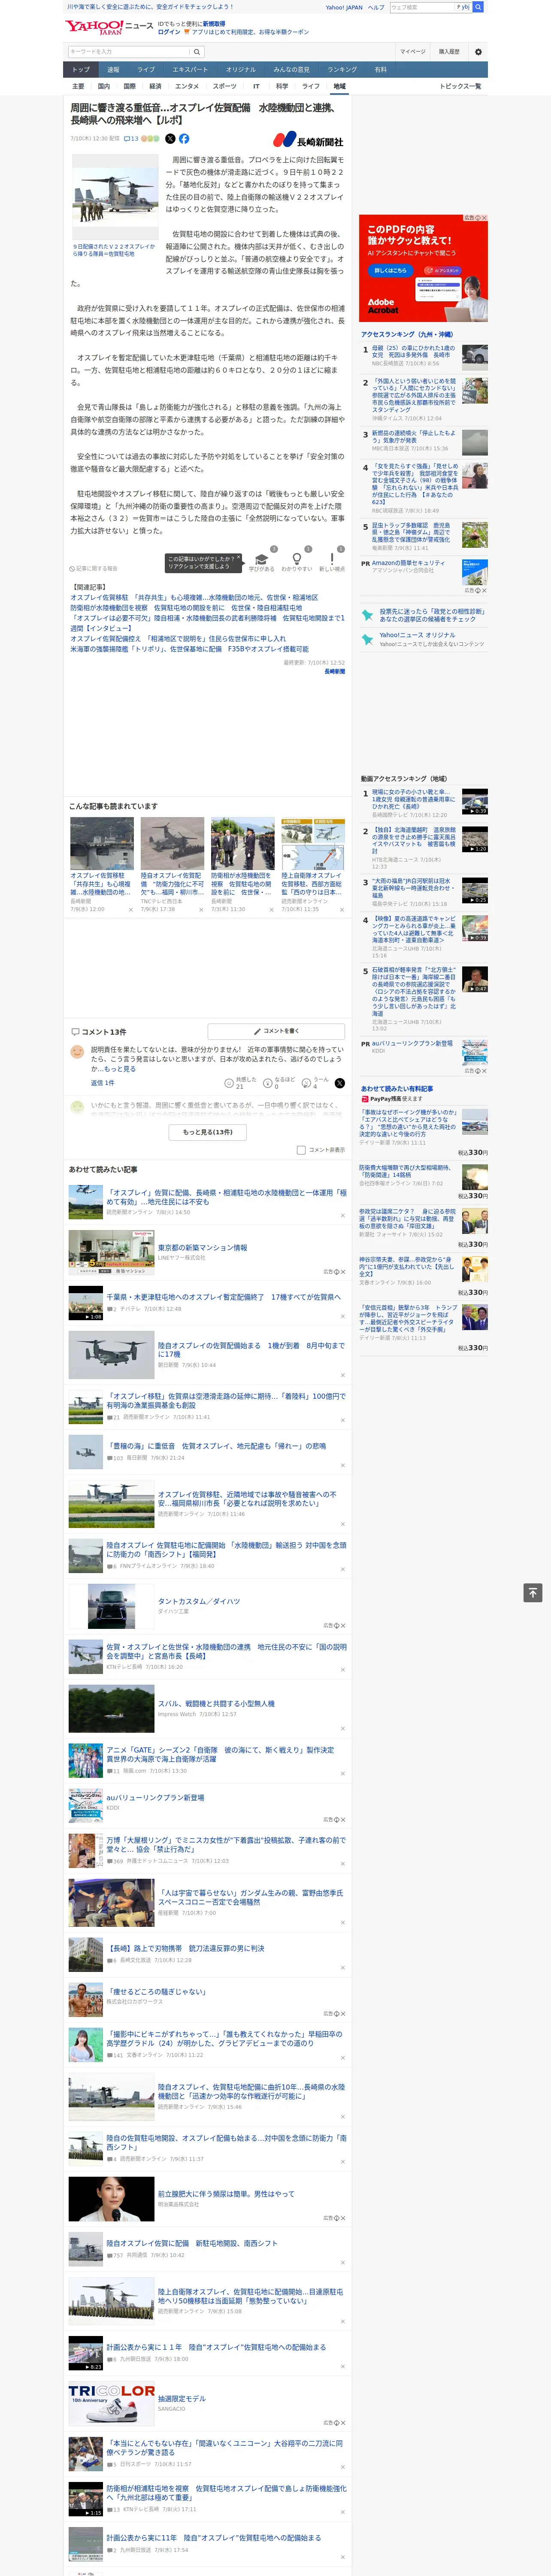Click the ログイン link
The width and height of the screenshot is (551, 2576).
click(169, 32)
